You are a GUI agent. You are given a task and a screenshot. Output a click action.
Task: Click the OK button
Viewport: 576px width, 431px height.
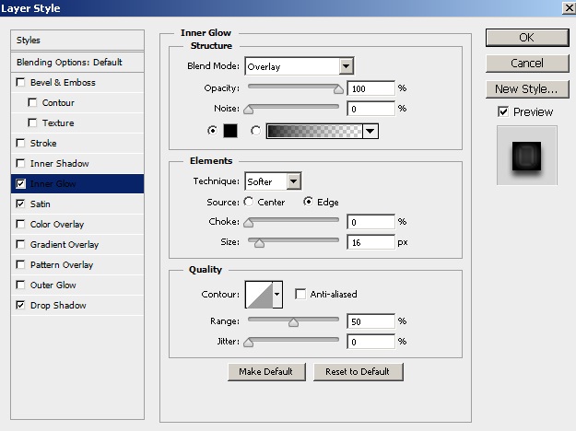pos(525,38)
